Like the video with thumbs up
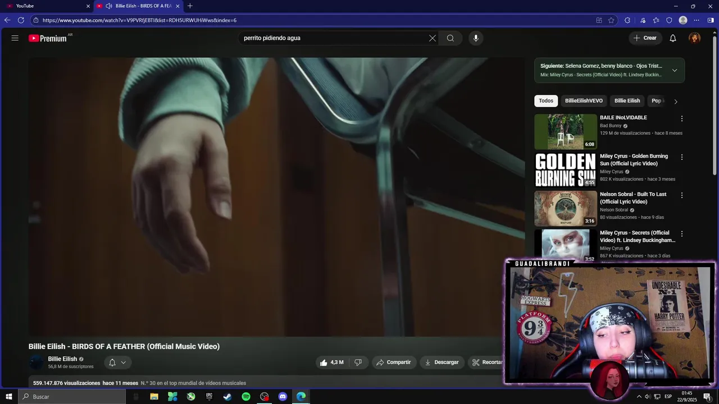Image resolution: width=719 pixels, height=404 pixels. [331, 362]
